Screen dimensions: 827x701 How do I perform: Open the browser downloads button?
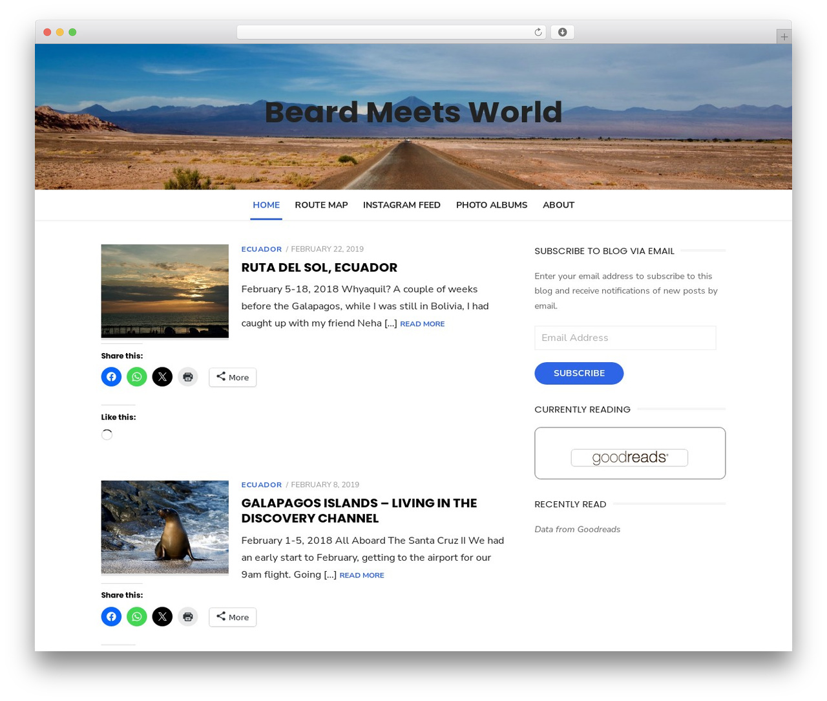(x=562, y=32)
